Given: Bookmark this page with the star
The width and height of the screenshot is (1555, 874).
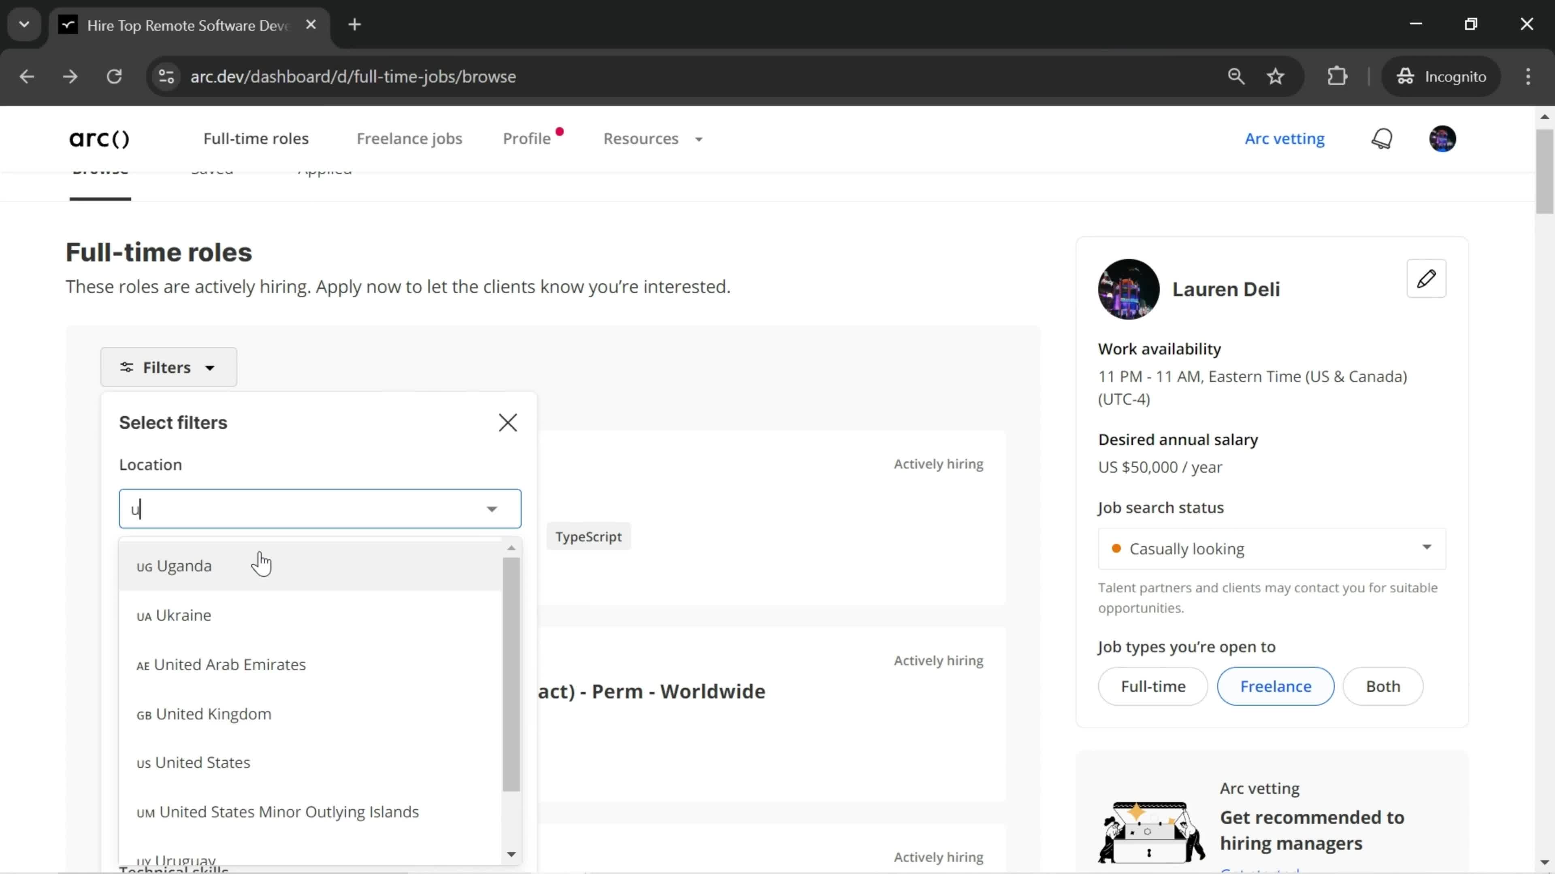Looking at the screenshot, I should (x=1276, y=76).
